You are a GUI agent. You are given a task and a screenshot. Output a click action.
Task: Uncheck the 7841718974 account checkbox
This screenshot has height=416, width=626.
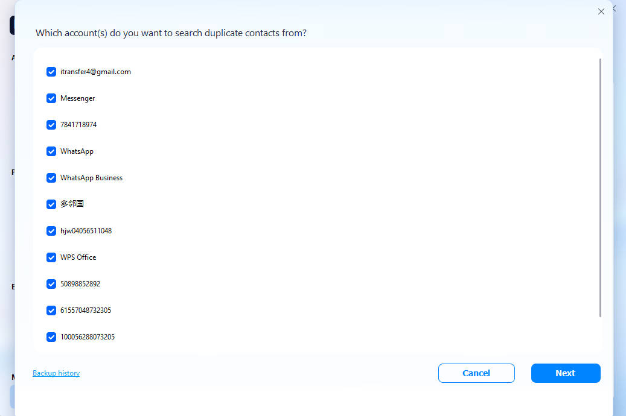click(x=51, y=125)
